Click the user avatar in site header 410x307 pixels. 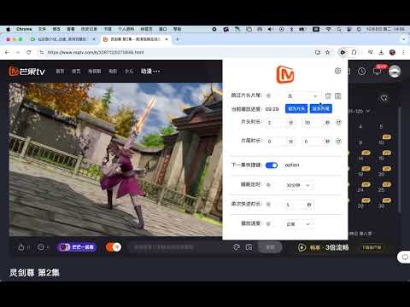[395, 71]
